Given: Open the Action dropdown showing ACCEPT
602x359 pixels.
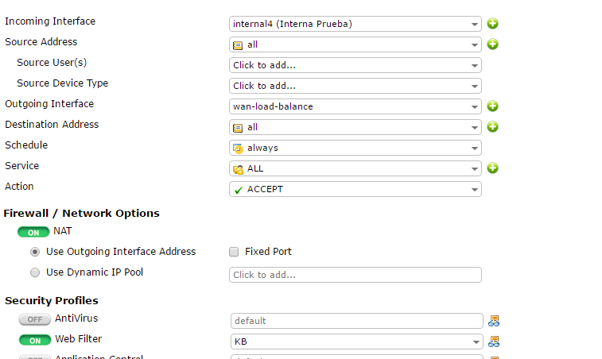Looking at the screenshot, I should coord(355,189).
